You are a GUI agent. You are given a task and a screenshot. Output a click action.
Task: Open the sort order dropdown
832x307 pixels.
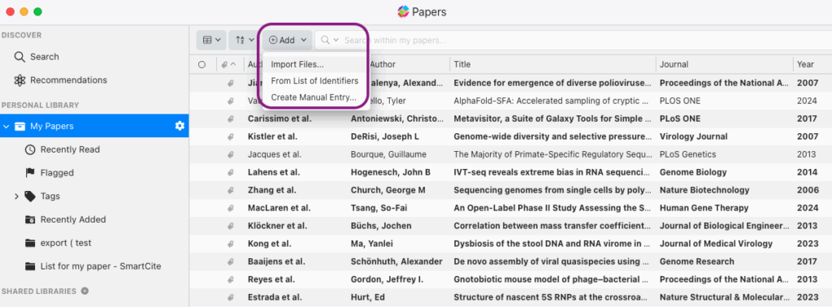click(x=245, y=40)
